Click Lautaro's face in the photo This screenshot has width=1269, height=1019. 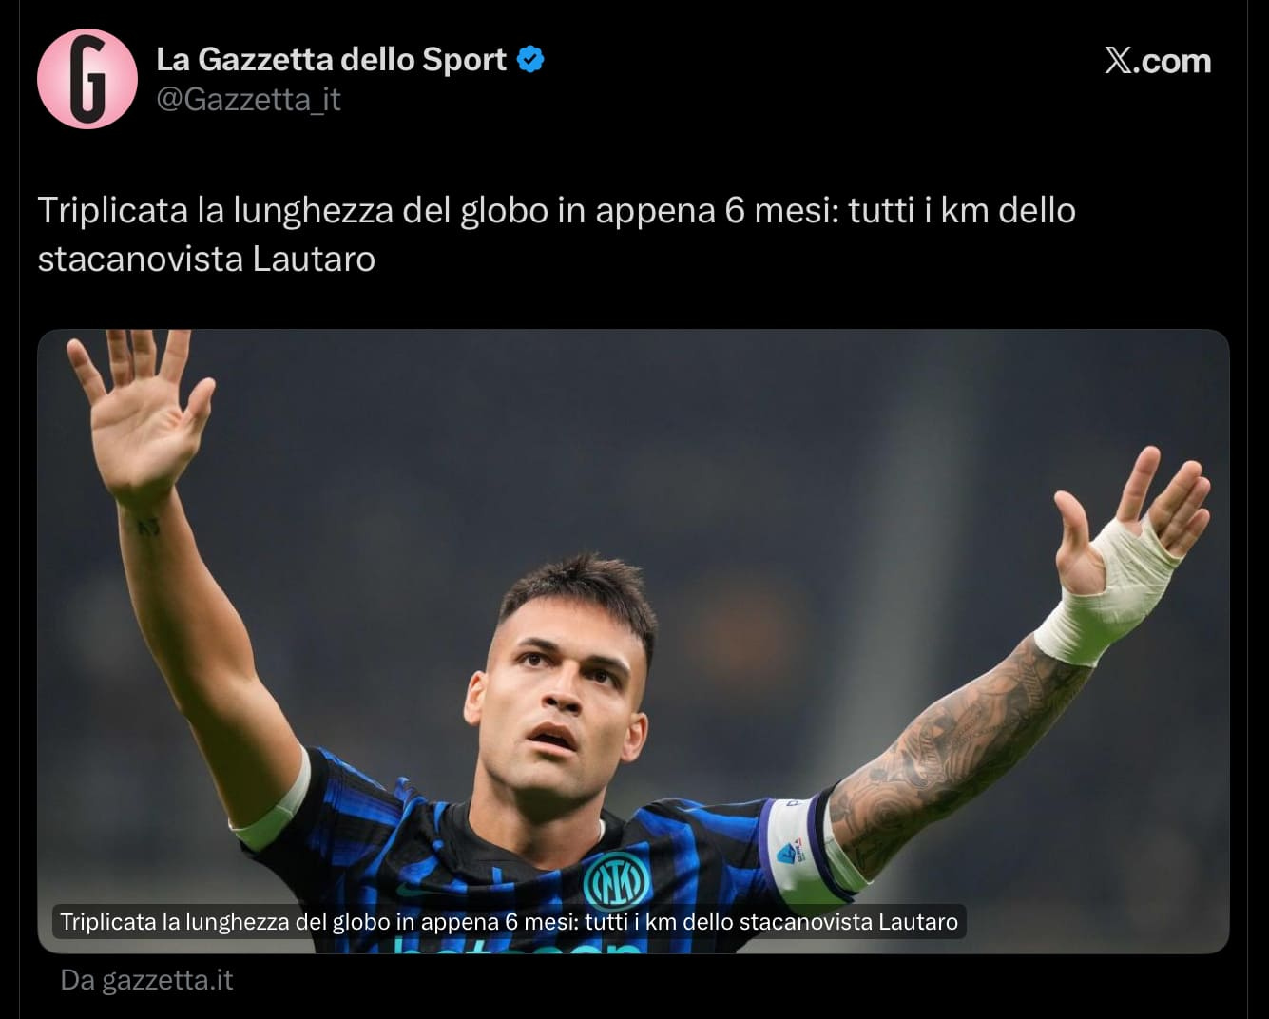pyautogui.click(x=561, y=708)
